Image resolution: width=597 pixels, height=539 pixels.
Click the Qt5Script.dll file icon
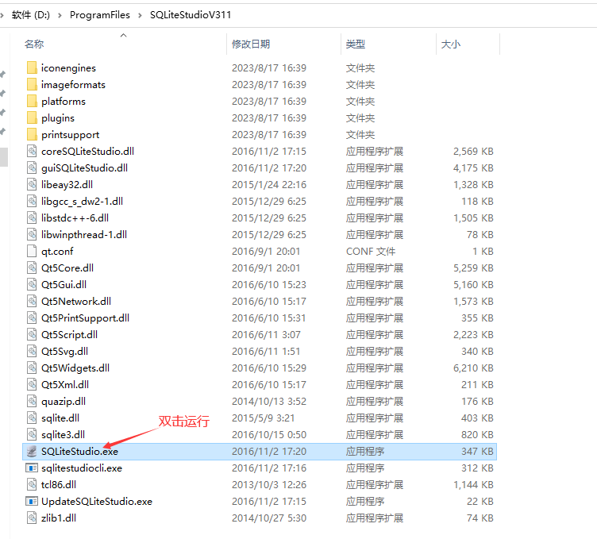pos(32,334)
